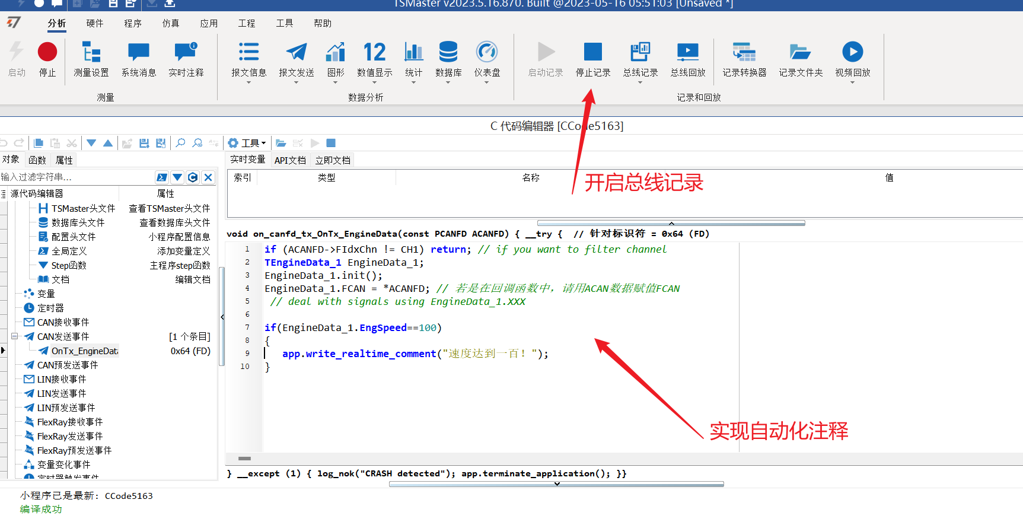Click 查看TSMaster头文件 link
Image resolution: width=1023 pixels, height=525 pixels.
coord(170,209)
